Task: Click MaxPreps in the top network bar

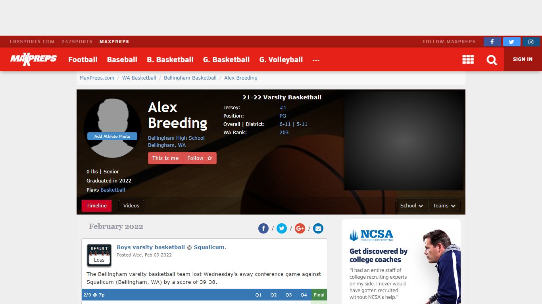Action: (x=114, y=42)
